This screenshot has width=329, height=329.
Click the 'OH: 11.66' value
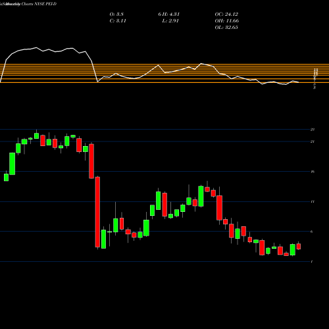(227, 21)
